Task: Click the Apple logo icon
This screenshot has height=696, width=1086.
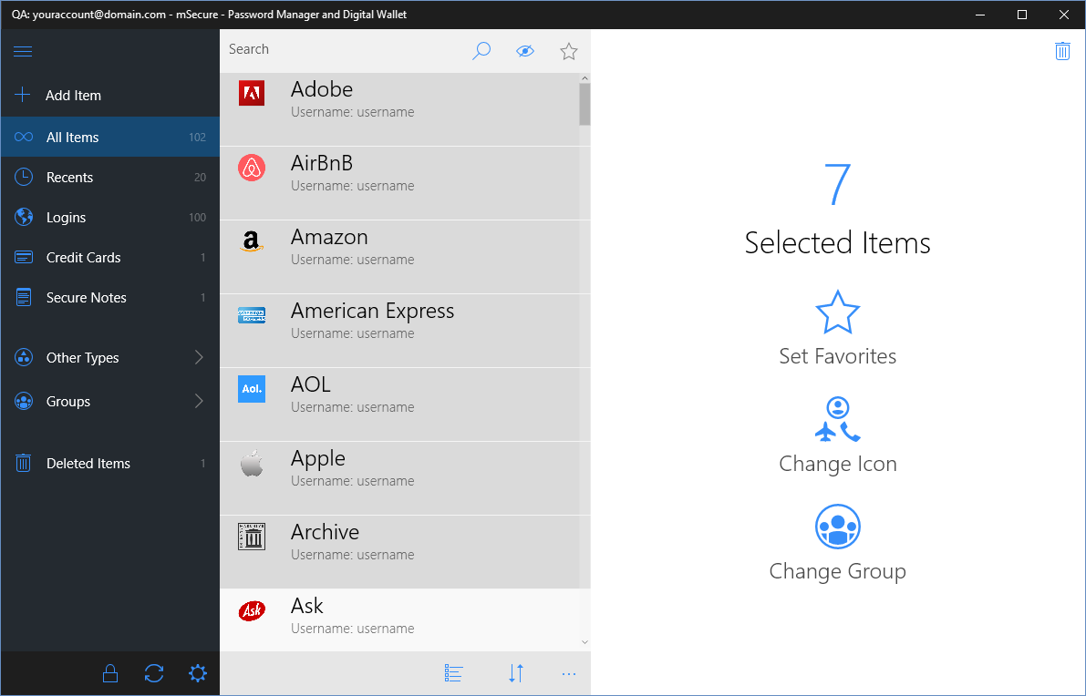Action: click(252, 463)
